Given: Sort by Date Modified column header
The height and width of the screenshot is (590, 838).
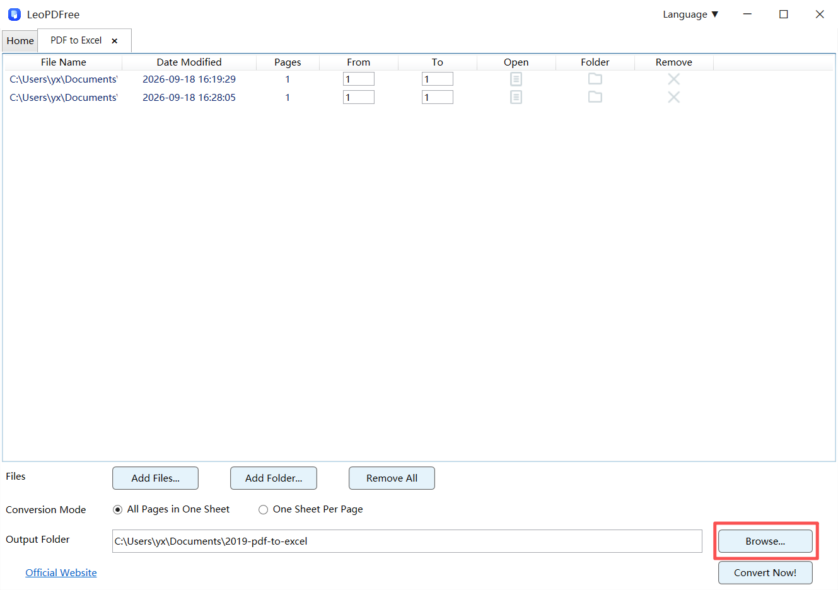Looking at the screenshot, I should [189, 62].
